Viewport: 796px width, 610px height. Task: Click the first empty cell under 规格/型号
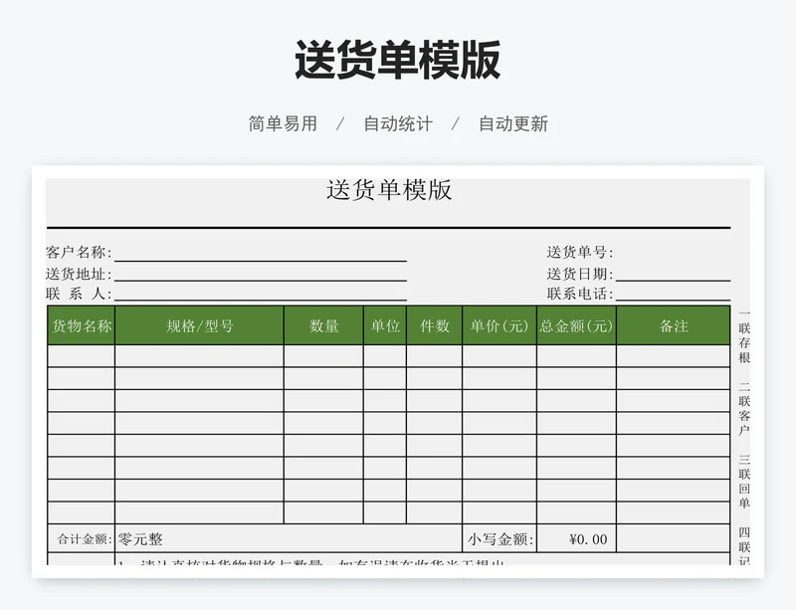tap(200, 356)
